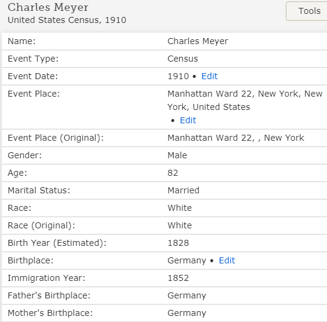Edit the Event Date 1910 entry
Viewport: 327px width, 322px height.
click(x=210, y=76)
